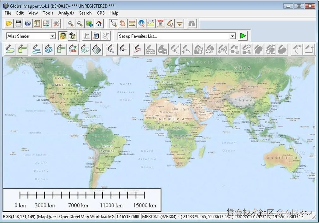Restore the last zoomed view icon
The image size is (319, 223).
pos(90,24)
